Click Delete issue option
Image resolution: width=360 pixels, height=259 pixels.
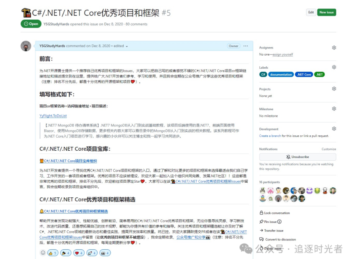[x=271, y=249]
